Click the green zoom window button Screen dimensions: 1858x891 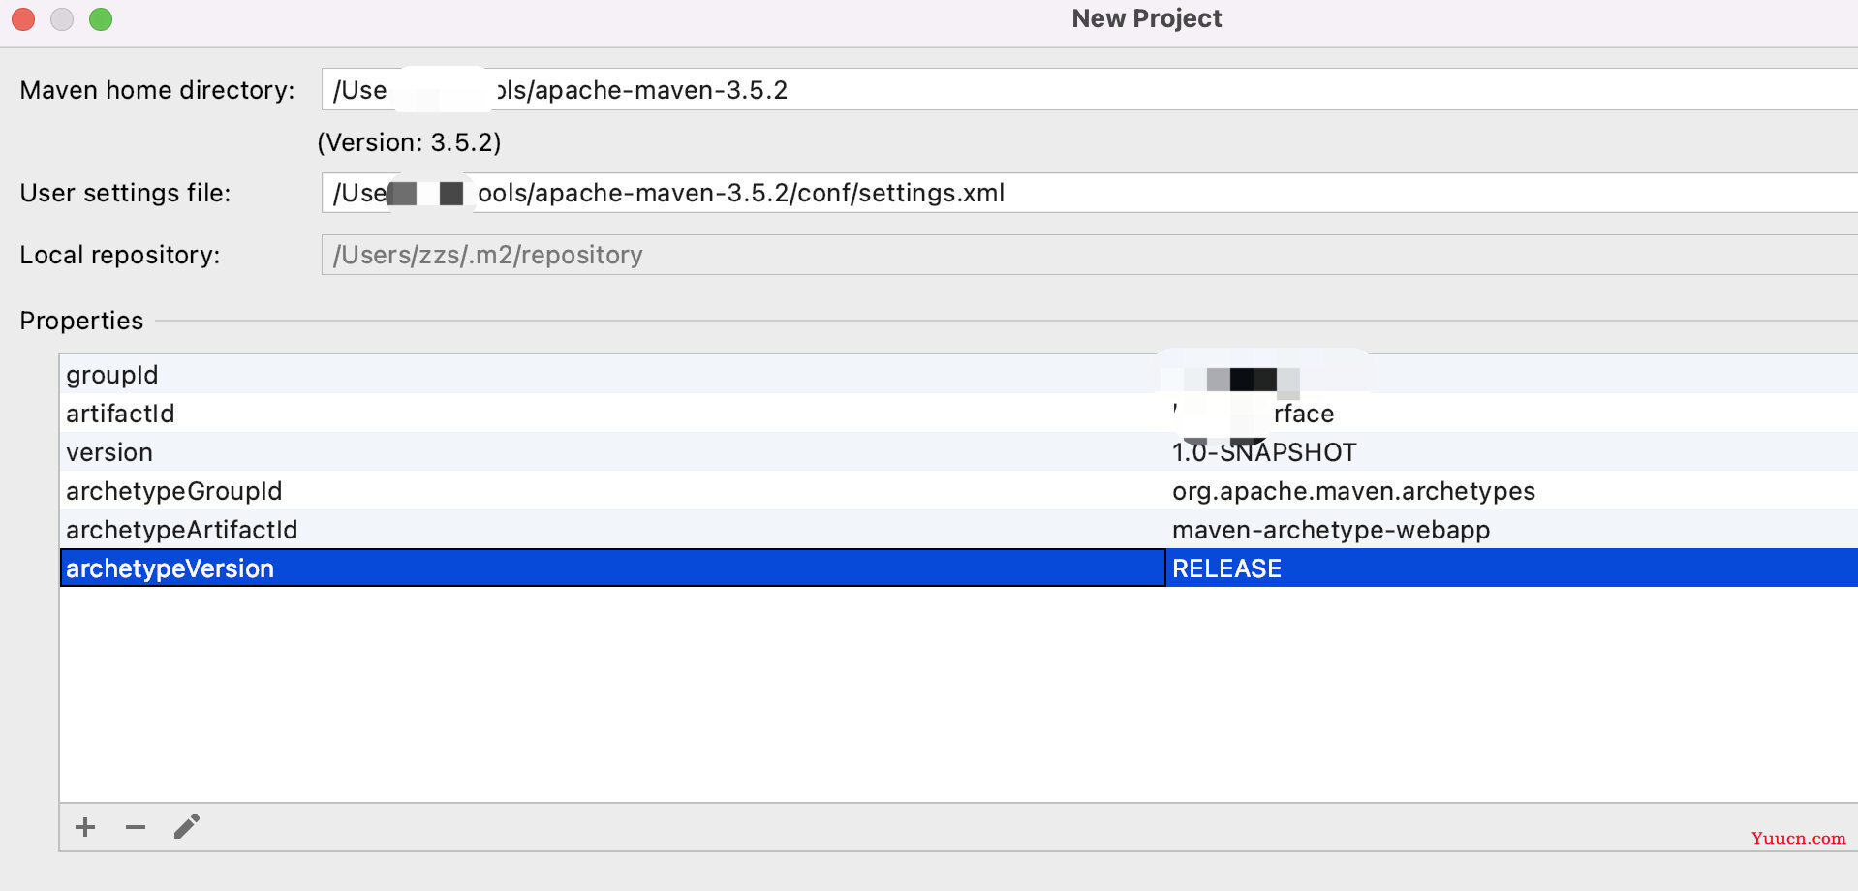pyautogui.click(x=101, y=19)
